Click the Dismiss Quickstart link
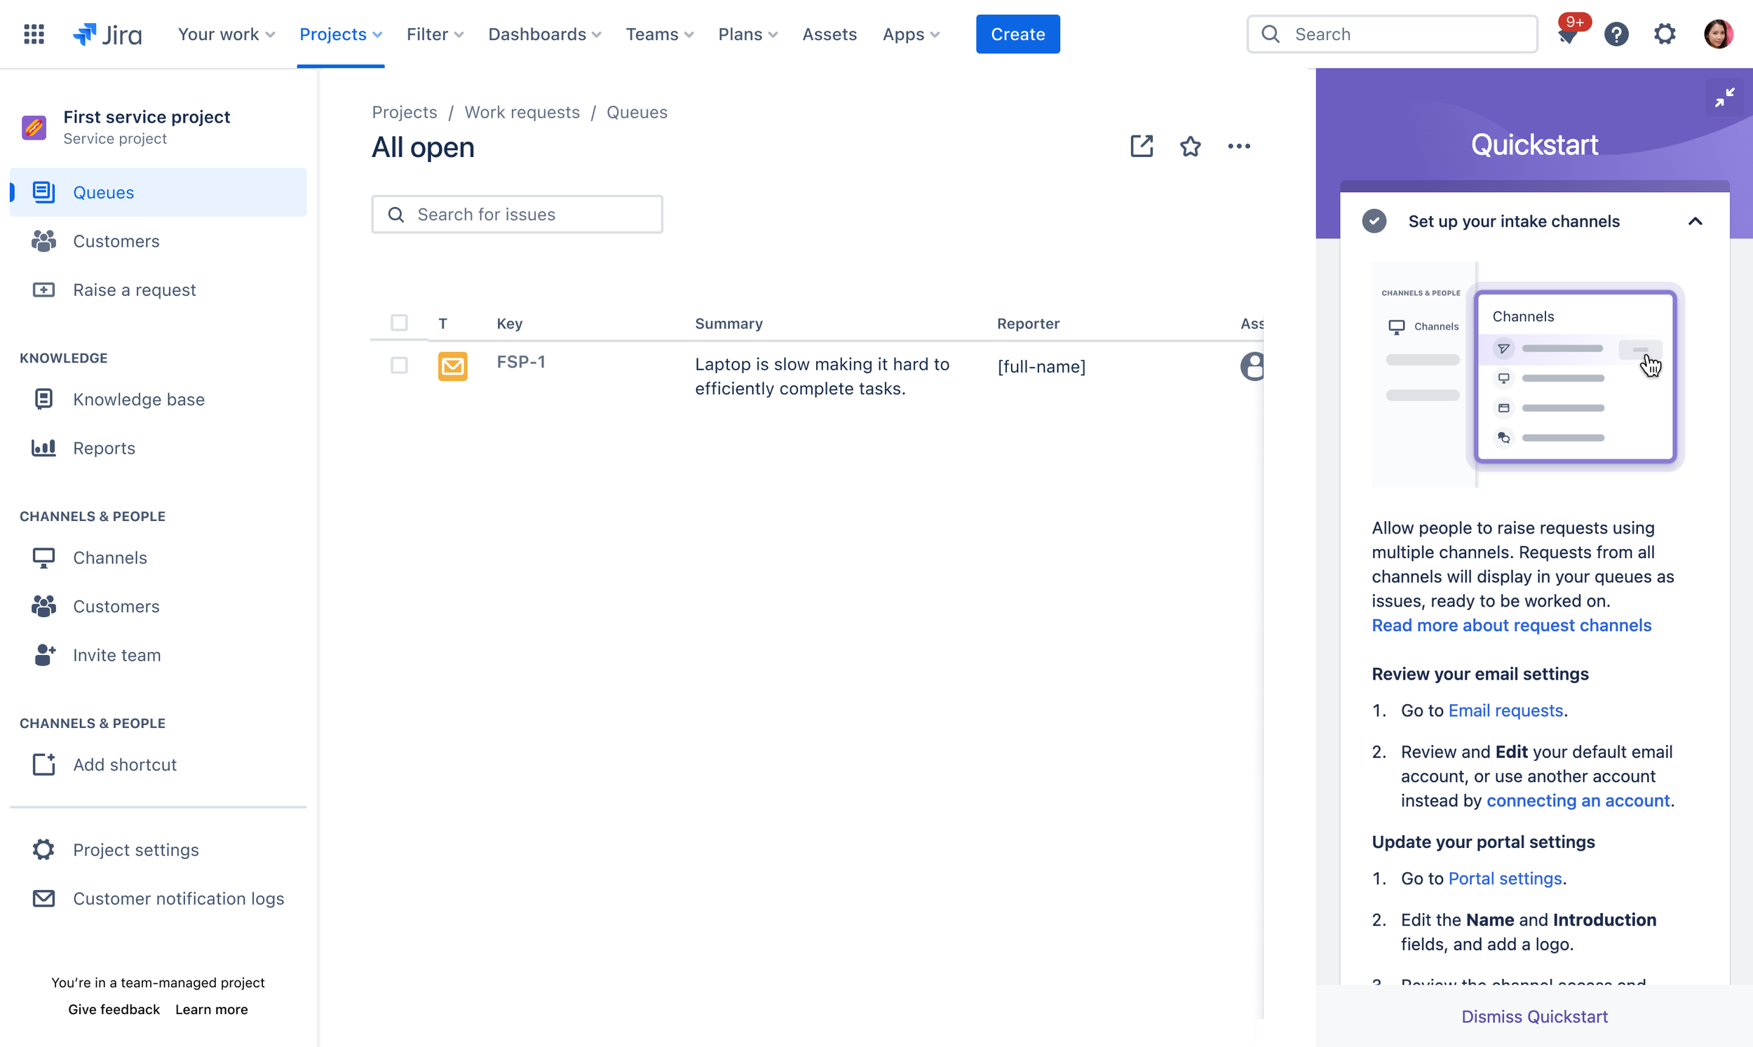 pos(1534,1016)
